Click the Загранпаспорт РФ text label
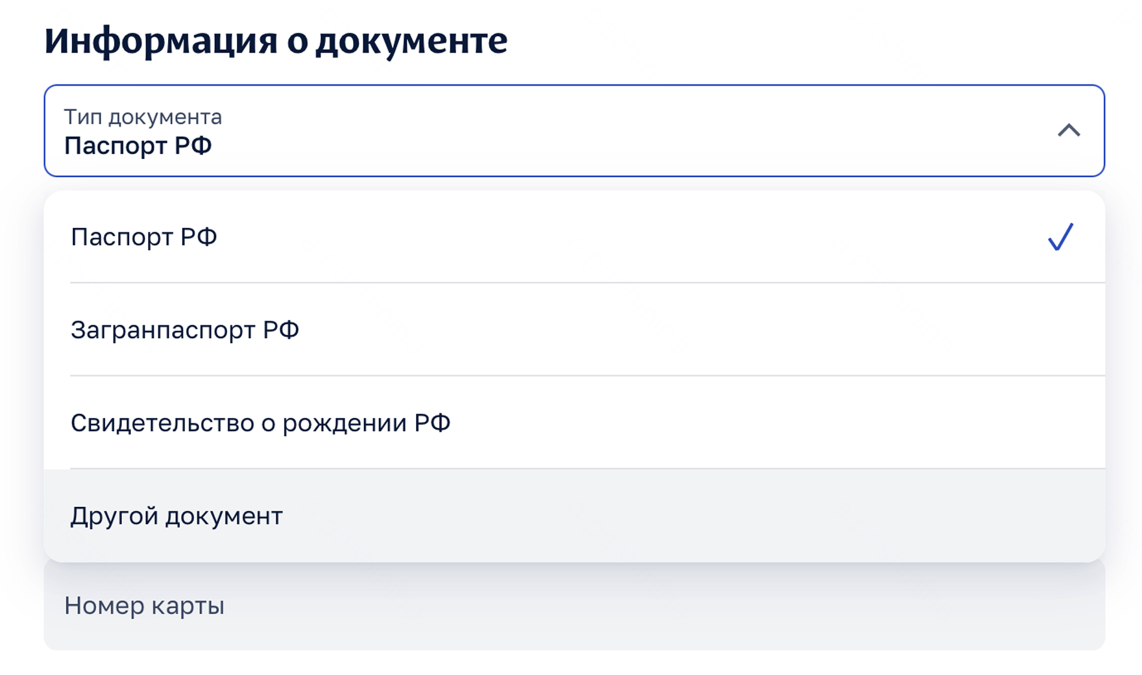This screenshot has width=1142, height=675. click(185, 330)
